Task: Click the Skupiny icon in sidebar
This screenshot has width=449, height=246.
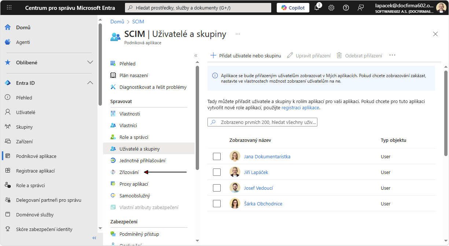Action: coord(8,127)
